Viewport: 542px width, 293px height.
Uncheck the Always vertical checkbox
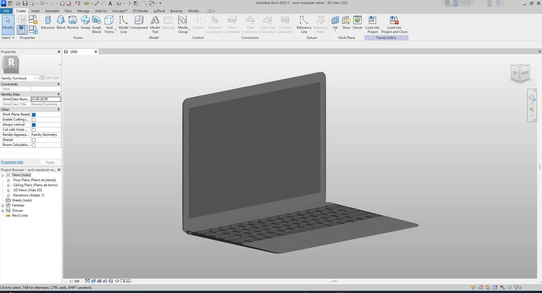click(x=34, y=125)
